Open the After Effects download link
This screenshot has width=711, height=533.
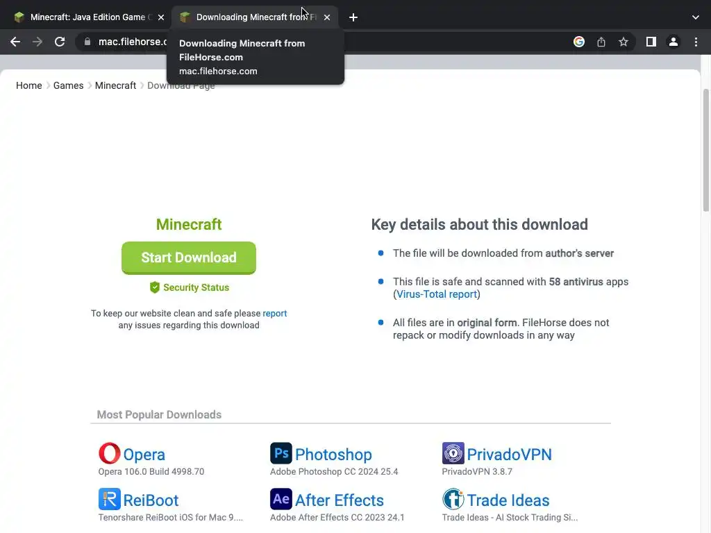pyautogui.click(x=339, y=500)
